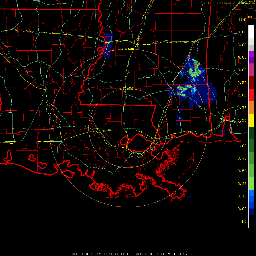Viewport: 256px width, 256px height.
Task: Select the black ND swatch on the scale
Action: coord(251,221)
